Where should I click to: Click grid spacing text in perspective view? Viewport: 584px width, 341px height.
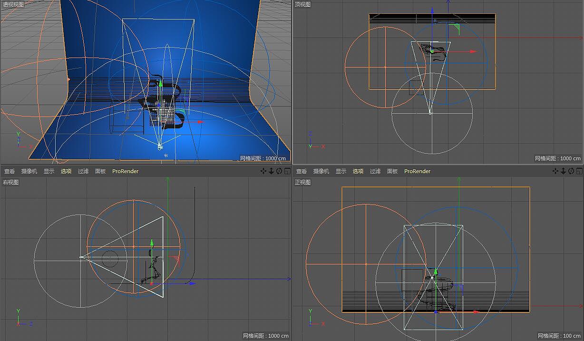click(264, 158)
